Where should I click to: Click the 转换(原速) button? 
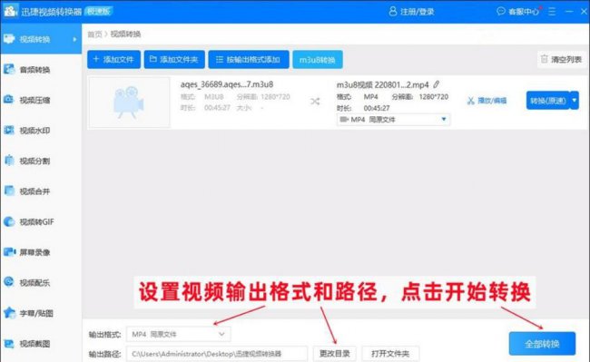tap(548, 101)
